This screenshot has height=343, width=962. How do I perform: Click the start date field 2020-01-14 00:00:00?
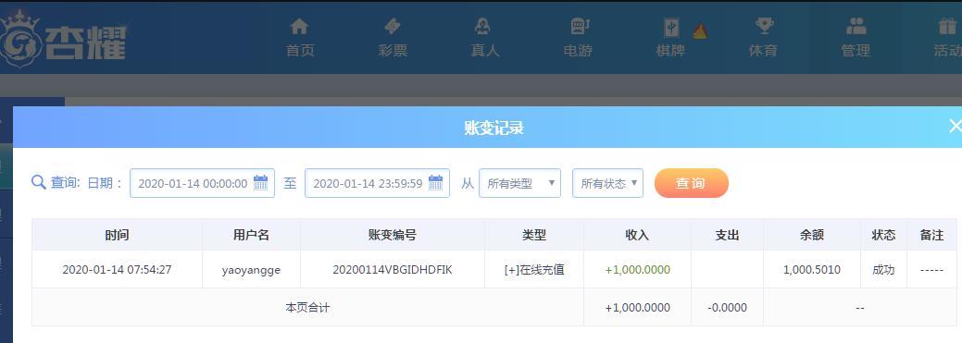pos(202,183)
